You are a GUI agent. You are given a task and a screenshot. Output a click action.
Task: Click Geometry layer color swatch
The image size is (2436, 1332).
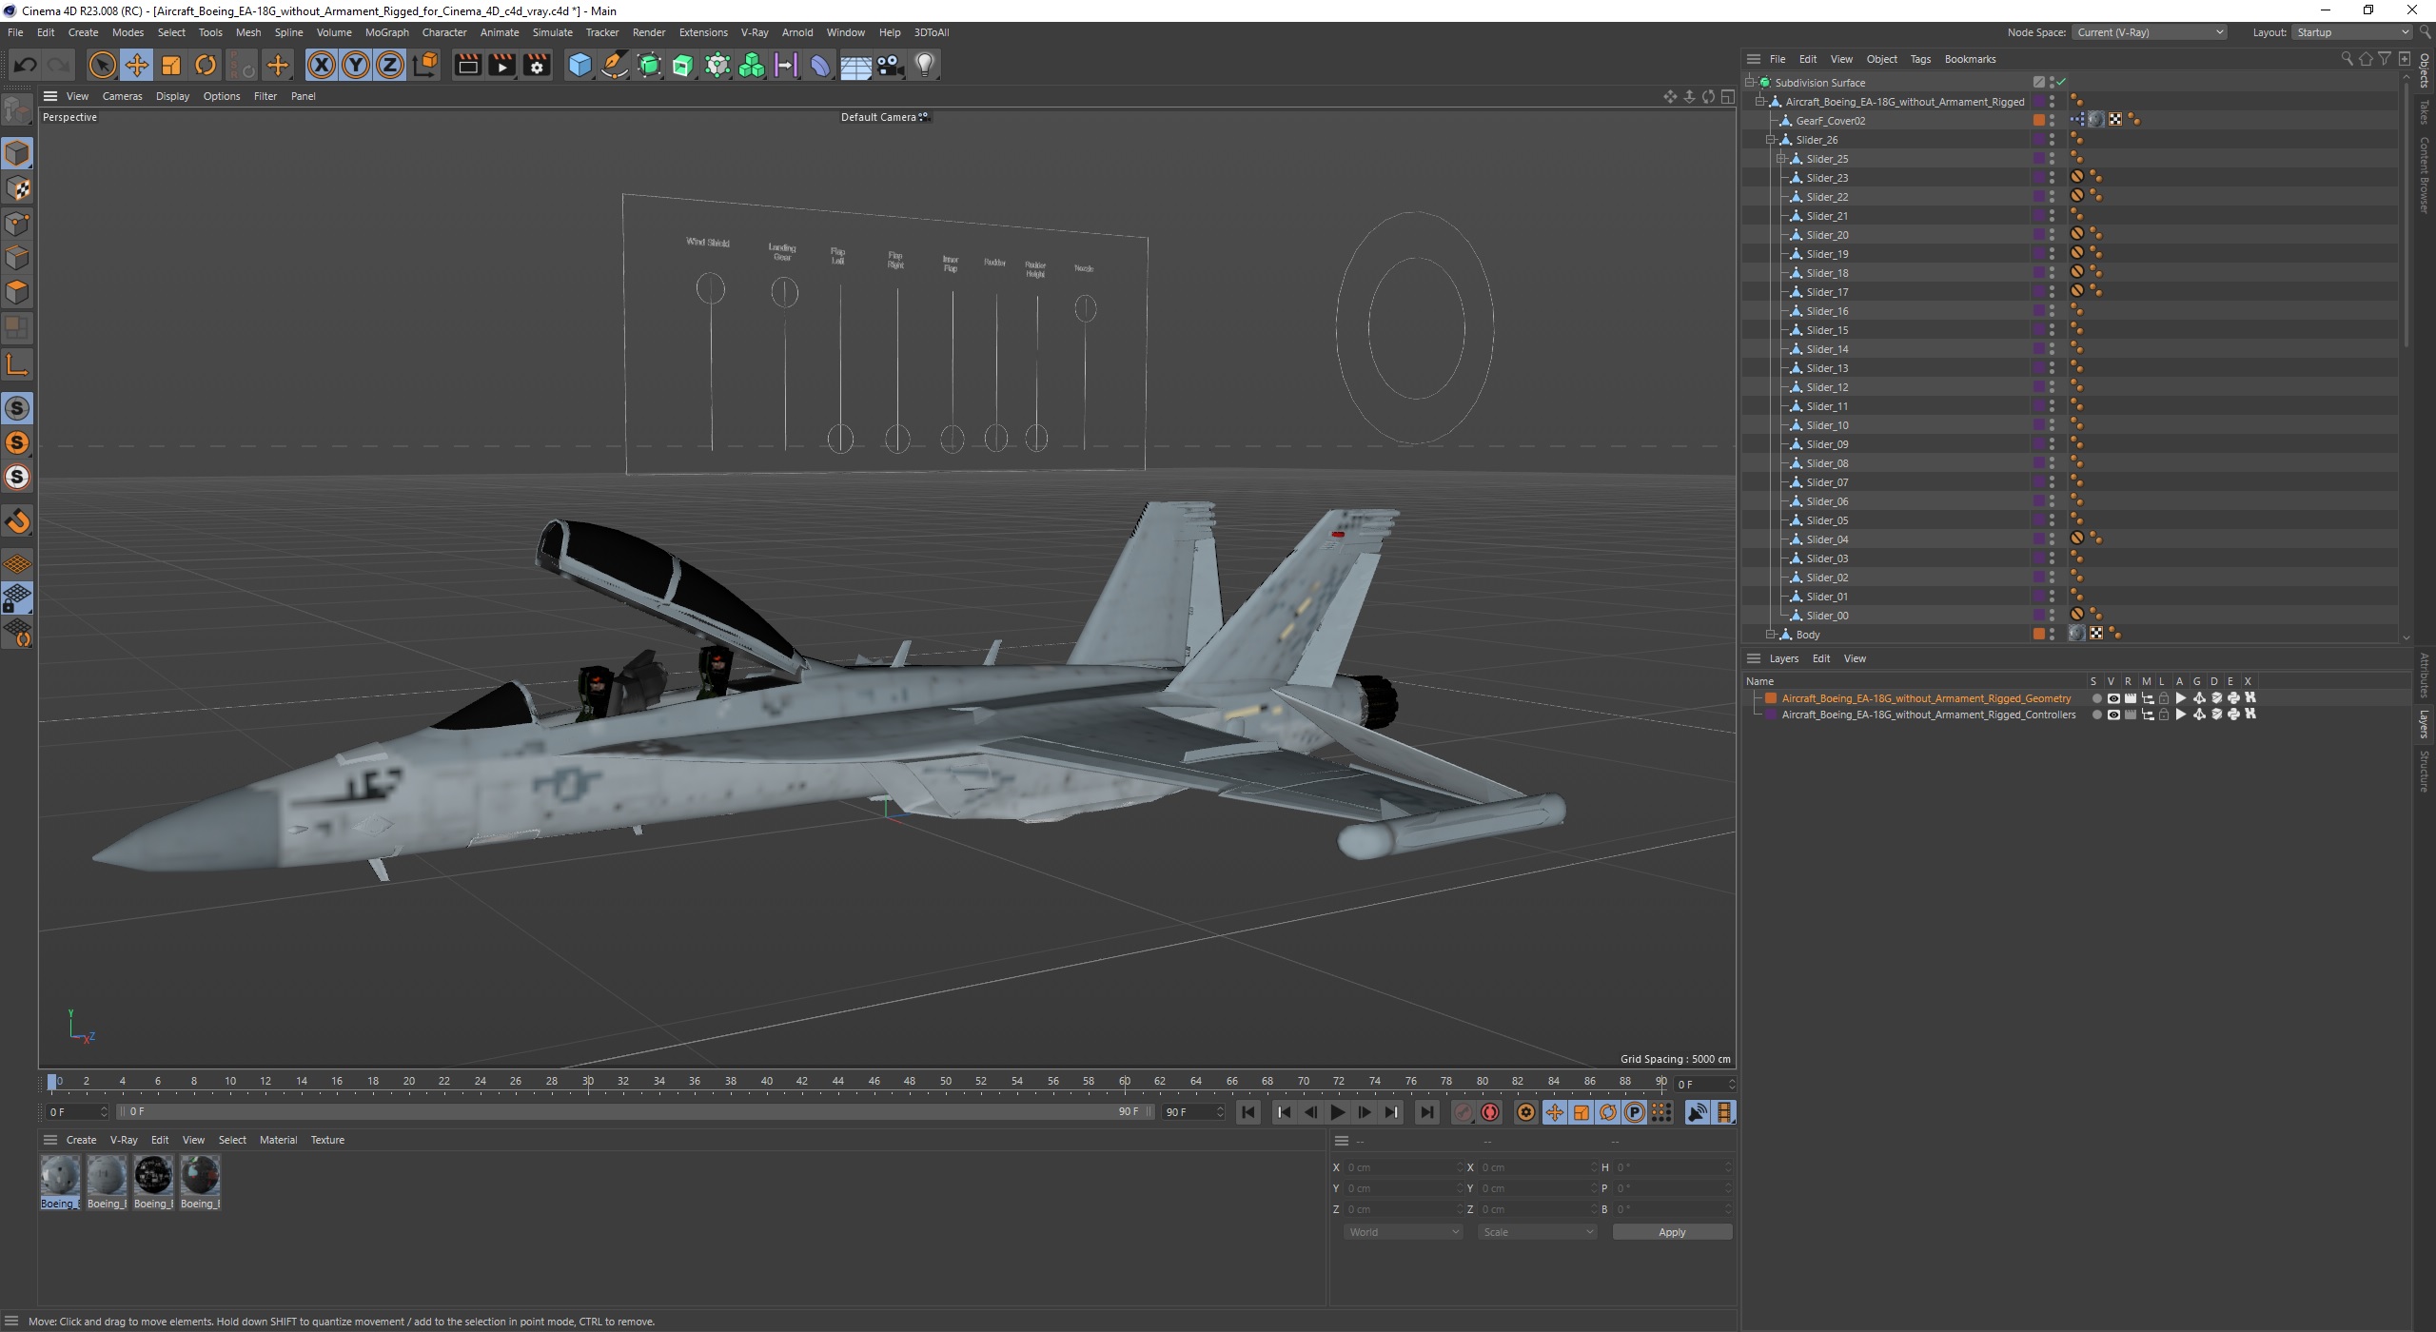(1771, 698)
